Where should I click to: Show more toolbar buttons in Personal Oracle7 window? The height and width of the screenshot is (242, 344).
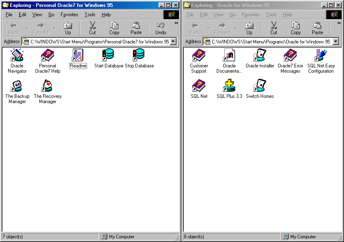coord(176,23)
